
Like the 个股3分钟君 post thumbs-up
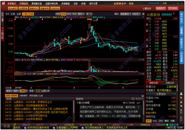tap(138, 103)
